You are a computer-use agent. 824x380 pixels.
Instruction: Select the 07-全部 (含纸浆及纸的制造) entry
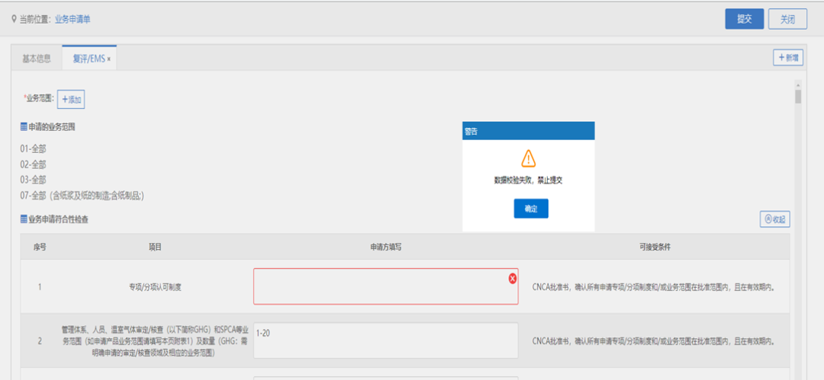[x=82, y=195]
